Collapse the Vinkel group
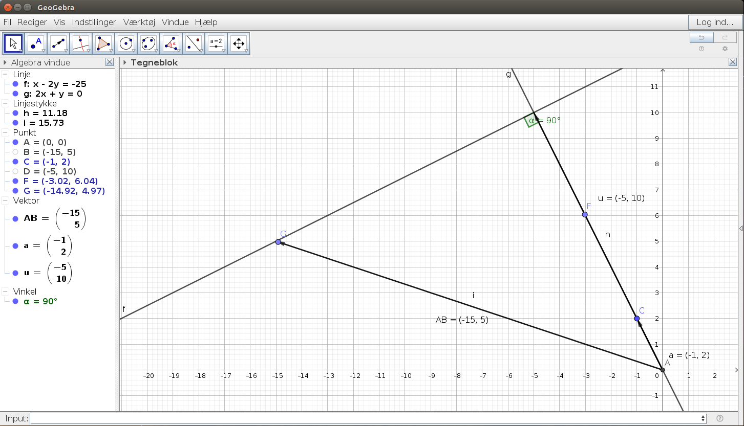The height and width of the screenshot is (426, 744). click(x=5, y=292)
